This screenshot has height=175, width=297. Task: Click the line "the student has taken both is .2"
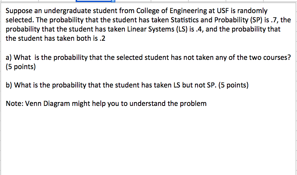(x=56, y=38)
